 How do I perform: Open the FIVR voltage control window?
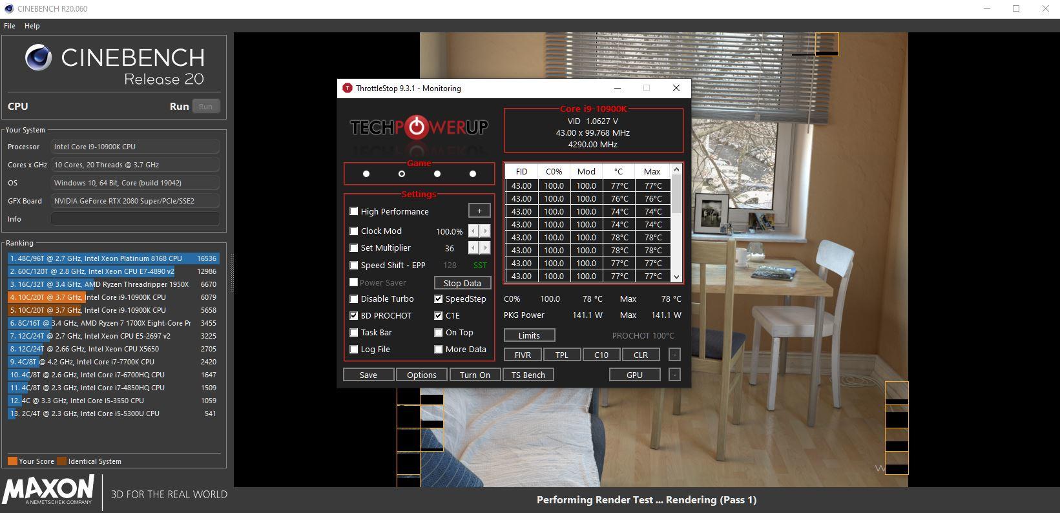[523, 355]
